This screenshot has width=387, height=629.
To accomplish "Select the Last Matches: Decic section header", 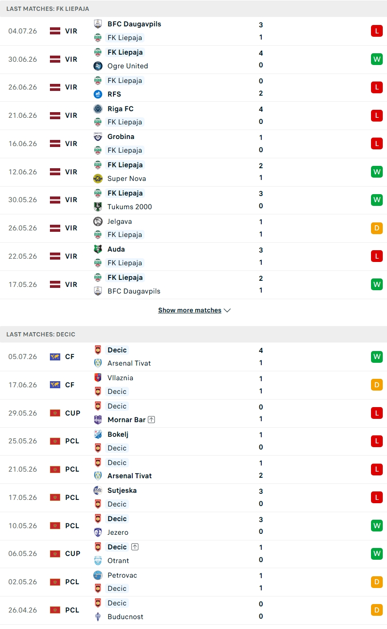I will [x=193, y=334].
